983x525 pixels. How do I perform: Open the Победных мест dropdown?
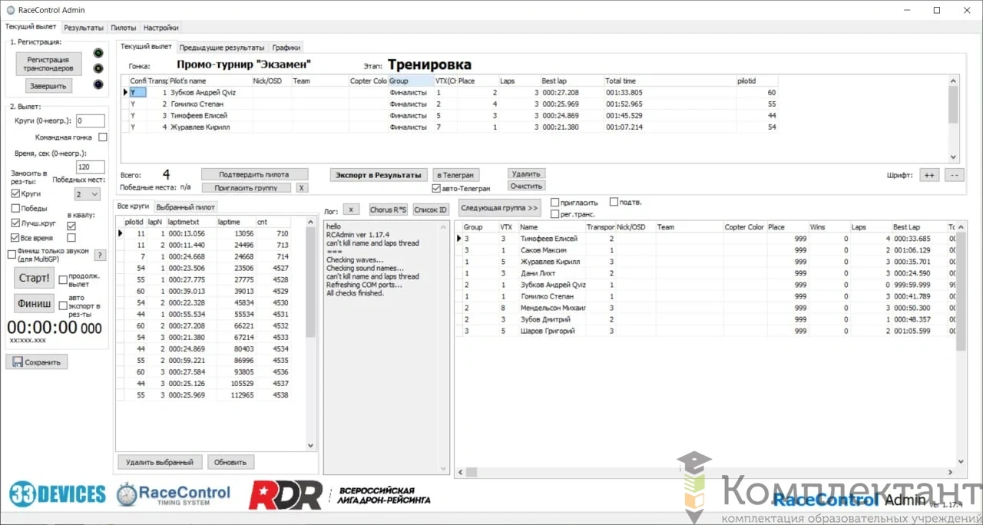pyautogui.click(x=87, y=194)
